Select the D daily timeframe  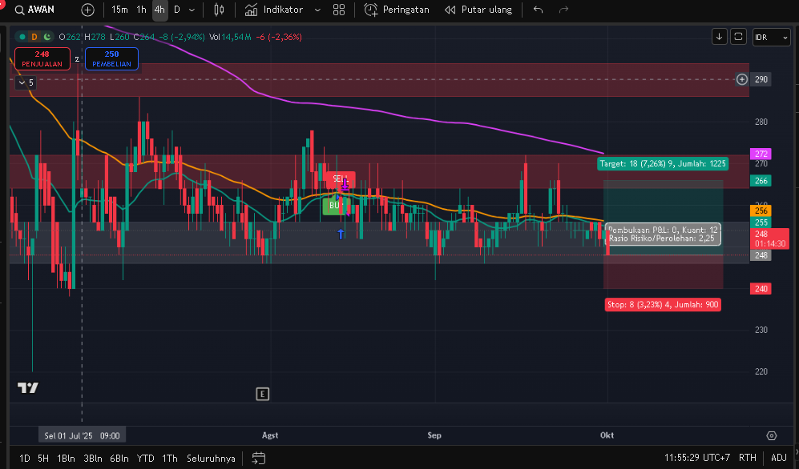coord(177,10)
